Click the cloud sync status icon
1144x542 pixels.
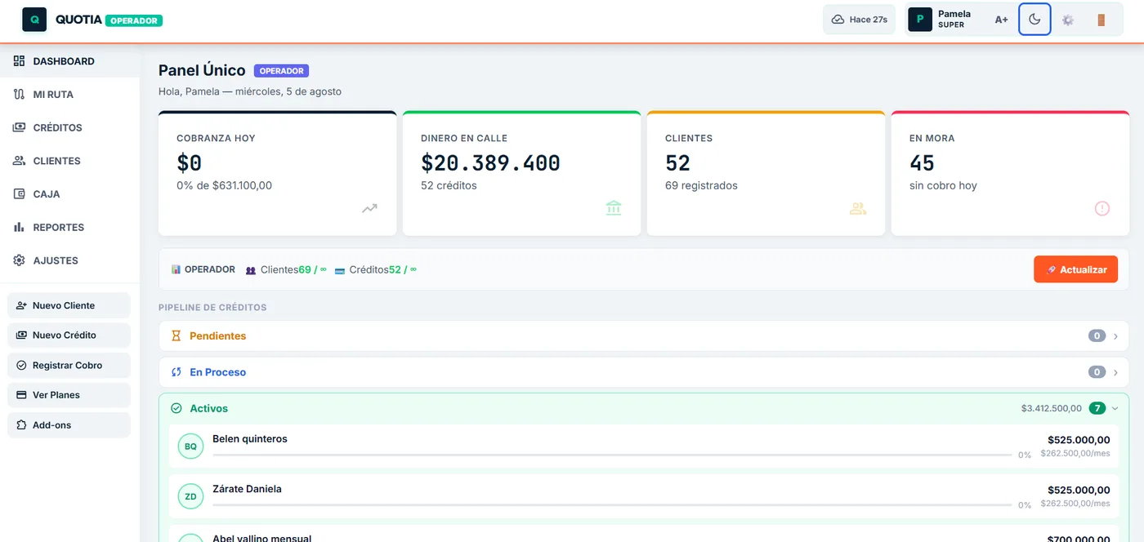point(838,20)
